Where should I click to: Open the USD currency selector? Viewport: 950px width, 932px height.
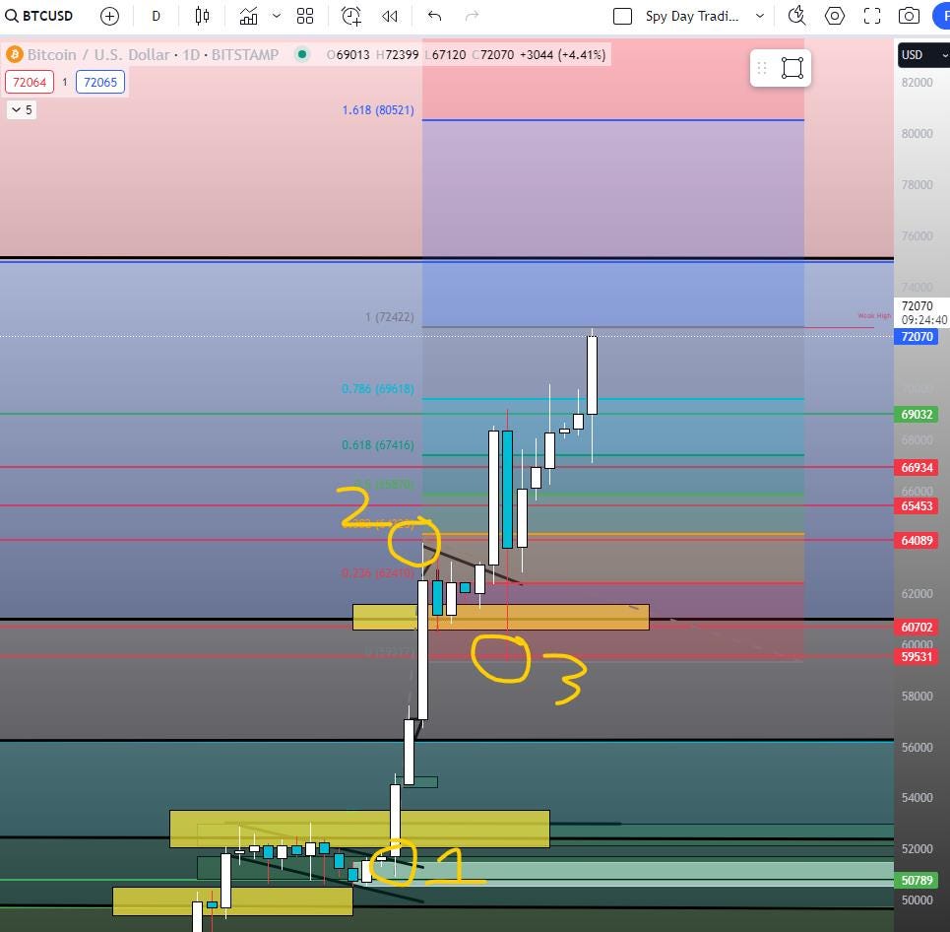pos(921,55)
